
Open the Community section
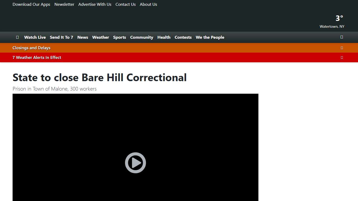(x=142, y=37)
